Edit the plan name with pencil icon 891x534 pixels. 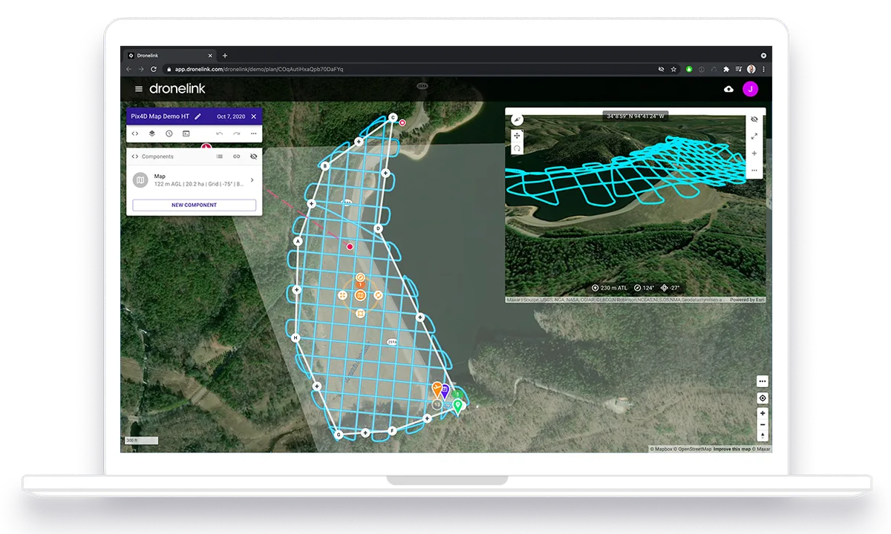click(198, 116)
